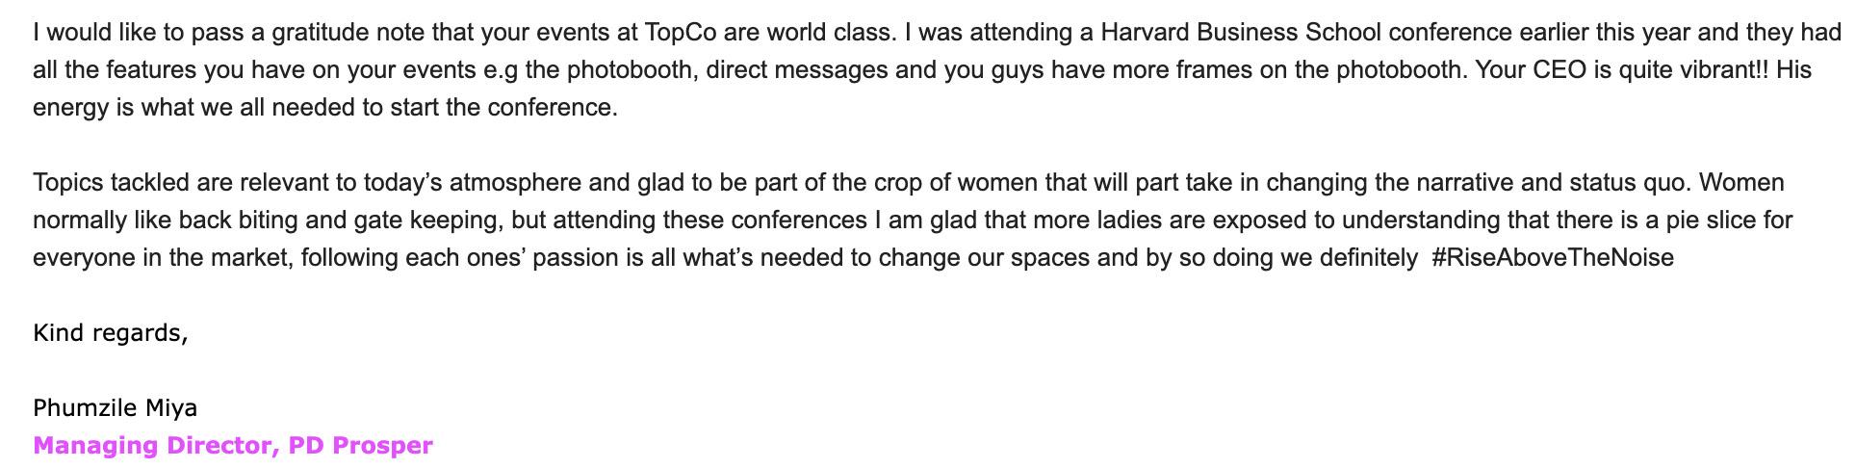This screenshot has width=1856, height=468.
Task: Click the phrase start the conference
Action: (518, 108)
